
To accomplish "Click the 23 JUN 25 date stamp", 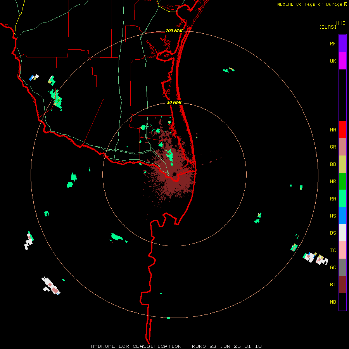I will point(225,346).
